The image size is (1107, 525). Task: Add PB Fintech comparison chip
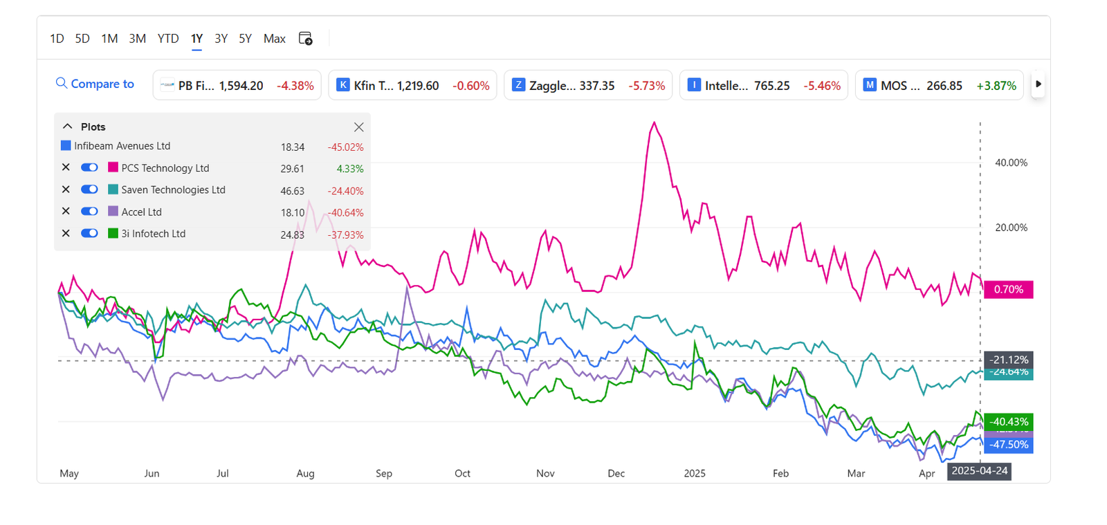237,85
